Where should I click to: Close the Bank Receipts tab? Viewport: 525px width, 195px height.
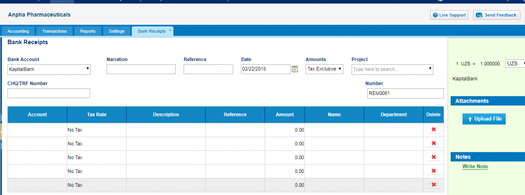(170, 30)
